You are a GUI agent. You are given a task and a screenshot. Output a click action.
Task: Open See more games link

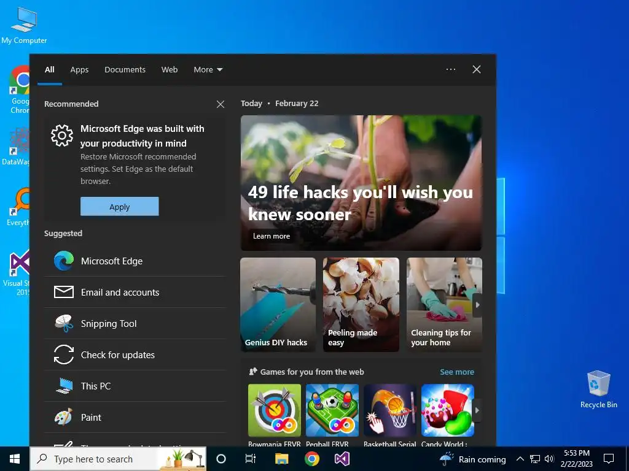point(457,372)
